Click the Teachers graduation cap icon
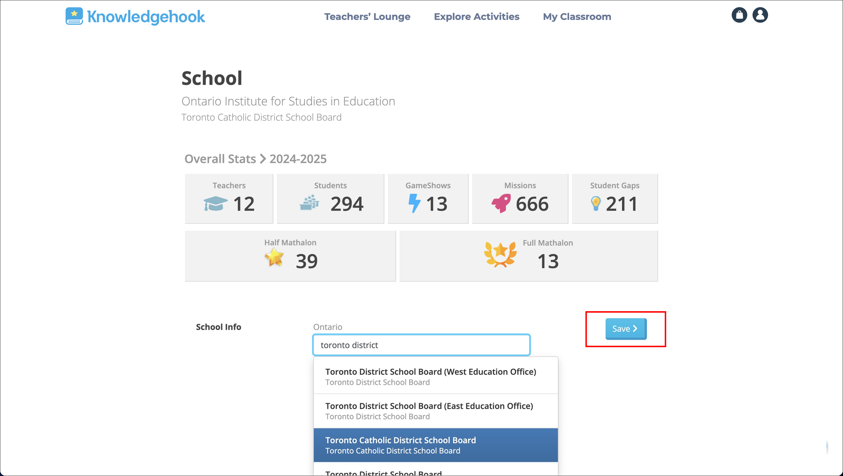The image size is (843, 476). 215,204
